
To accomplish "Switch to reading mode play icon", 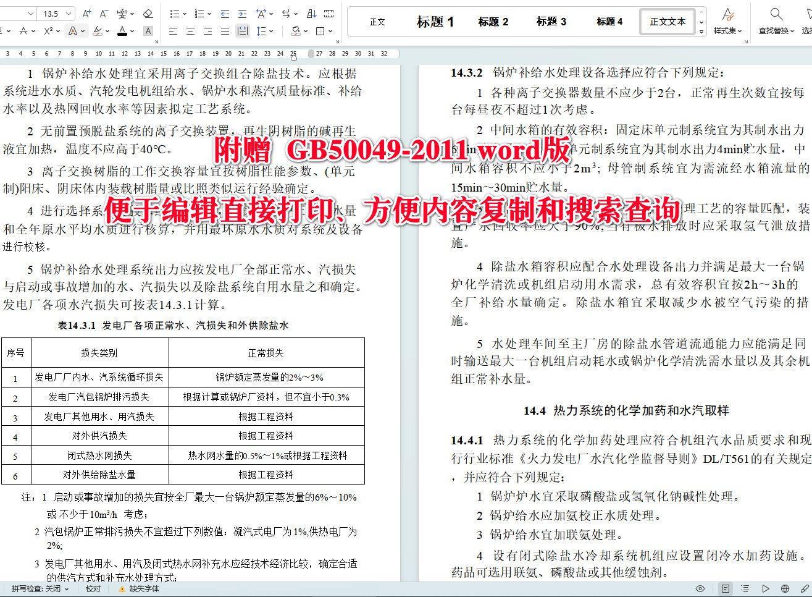I will 765,589.
